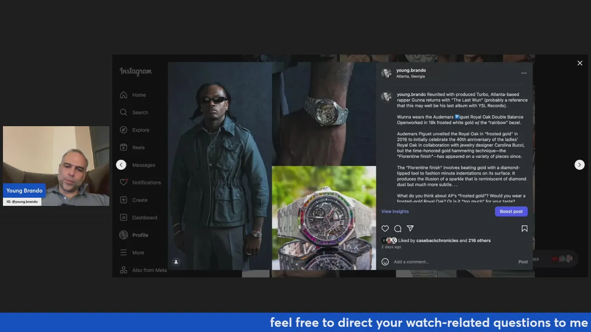Click the 216 others likes link
Screen dimensions: 591x332
479,241
